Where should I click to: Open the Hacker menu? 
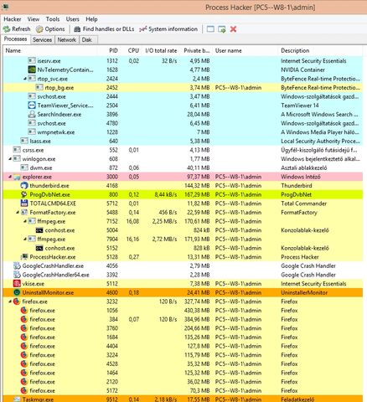(x=13, y=19)
